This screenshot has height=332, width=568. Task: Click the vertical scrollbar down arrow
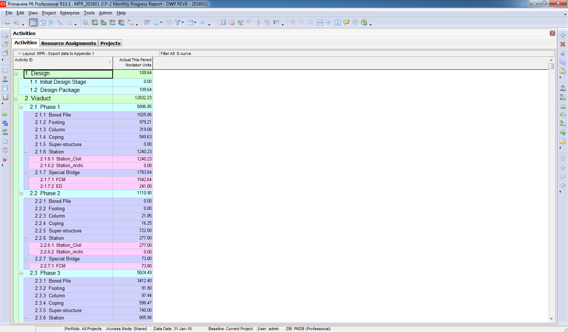pos(551,319)
